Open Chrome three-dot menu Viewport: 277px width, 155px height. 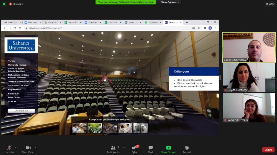pos(215,28)
